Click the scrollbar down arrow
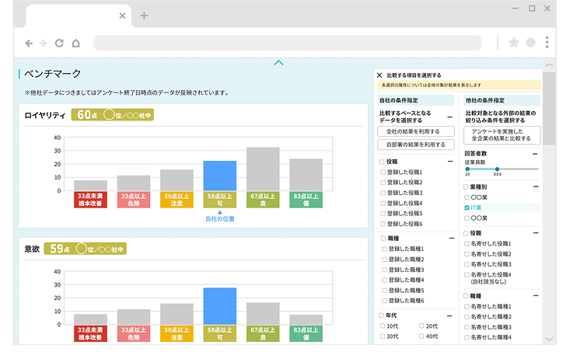 coord(549,339)
